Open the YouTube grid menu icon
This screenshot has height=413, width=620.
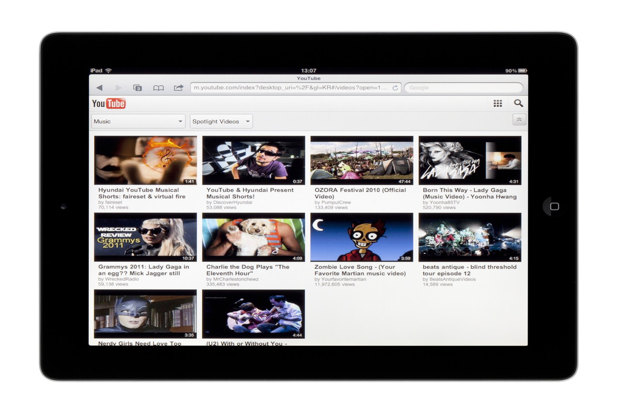[x=498, y=103]
